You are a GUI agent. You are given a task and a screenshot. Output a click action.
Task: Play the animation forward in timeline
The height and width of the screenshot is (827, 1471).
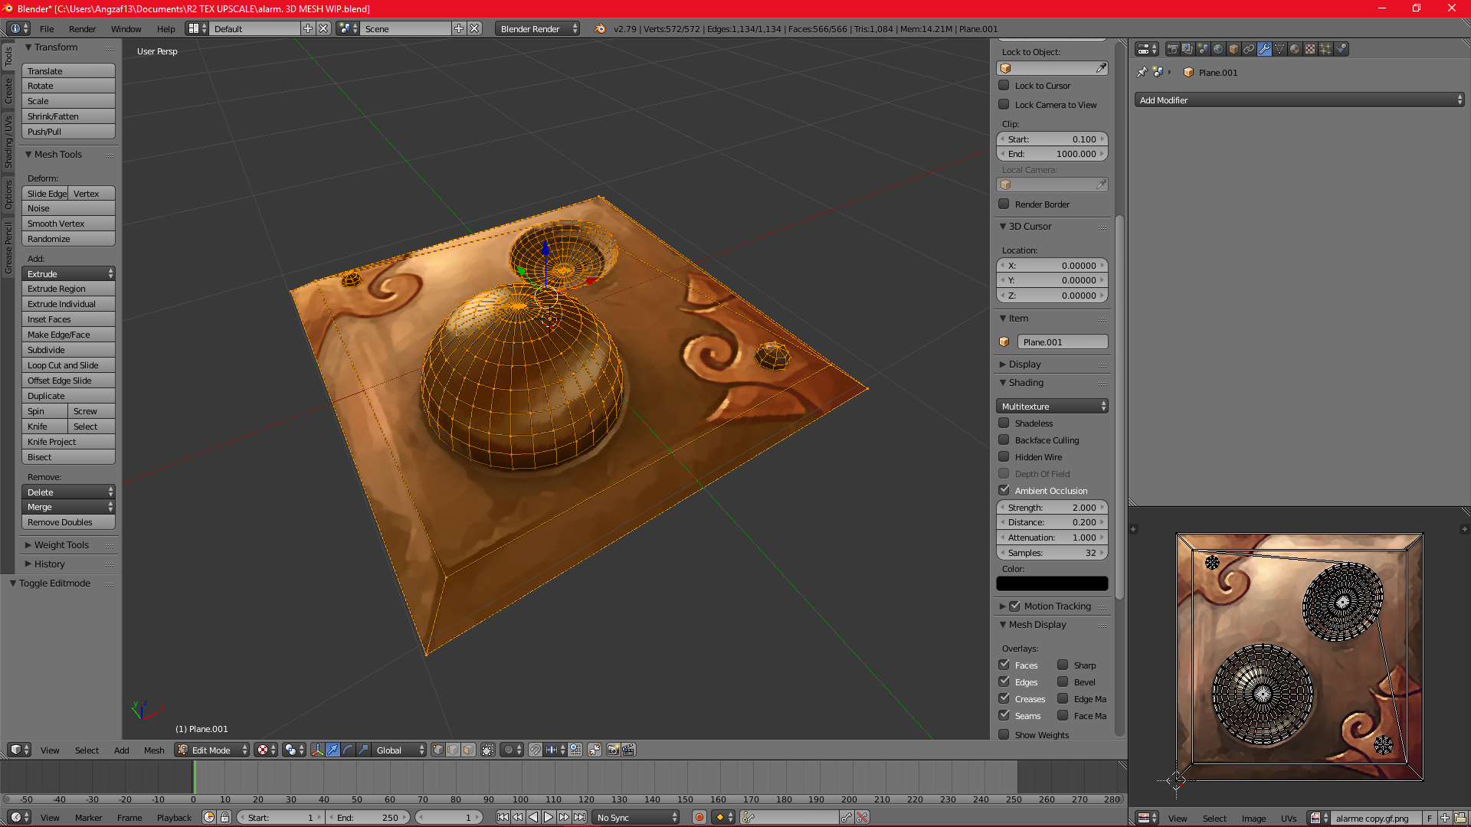click(x=549, y=817)
